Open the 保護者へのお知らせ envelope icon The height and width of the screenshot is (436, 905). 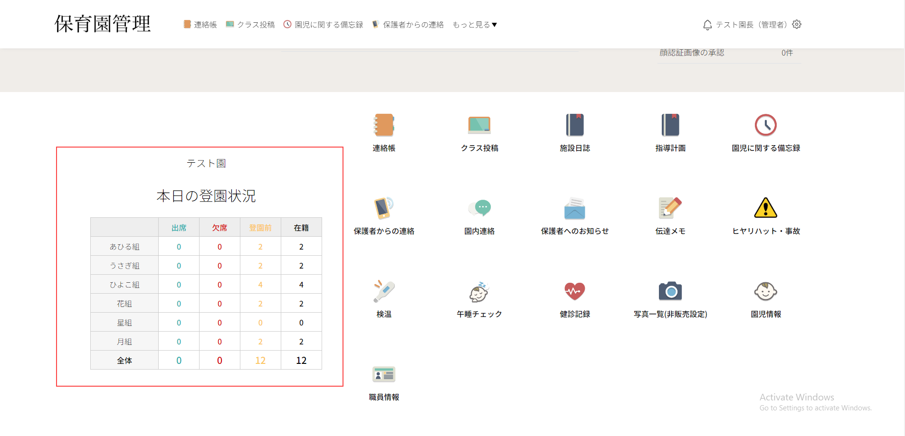pyautogui.click(x=575, y=209)
